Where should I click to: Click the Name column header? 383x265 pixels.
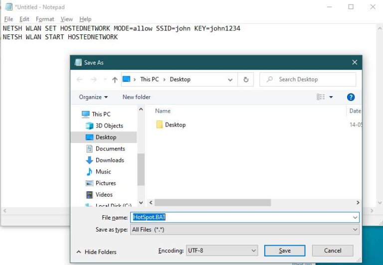click(163, 111)
